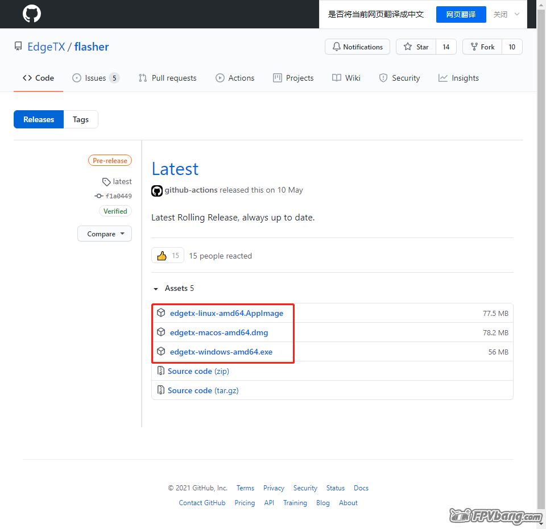Open footer API link
Viewport: 546px width, 529px height.
pyautogui.click(x=269, y=502)
